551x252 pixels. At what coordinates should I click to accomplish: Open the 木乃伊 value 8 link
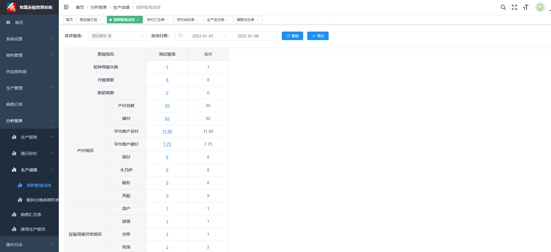pyautogui.click(x=167, y=170)
